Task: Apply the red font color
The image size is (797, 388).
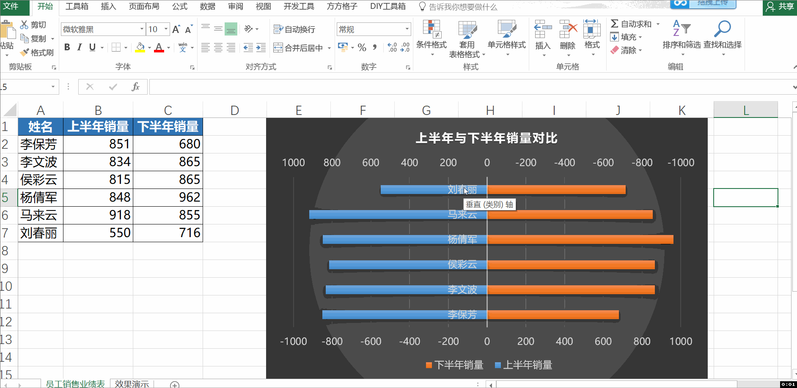Action: [159, 47]
